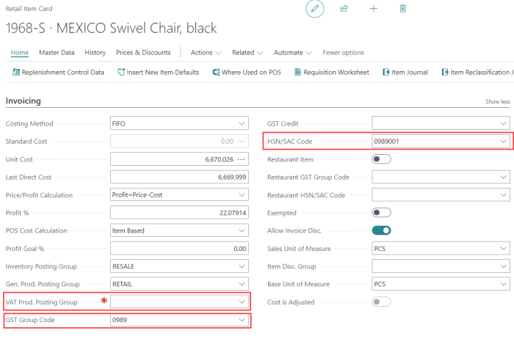Click Insert New Item Defaults
The width and height of the screenshot is (514, 339).
[157, 72]
